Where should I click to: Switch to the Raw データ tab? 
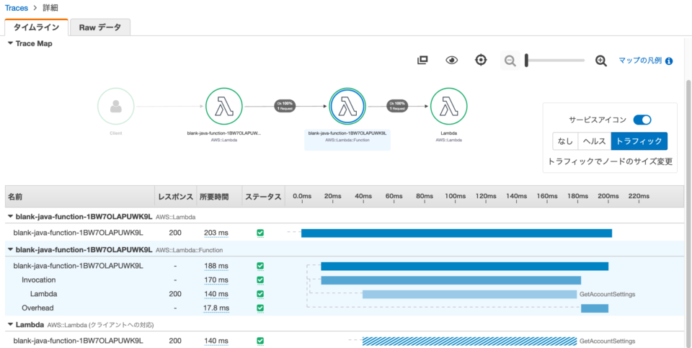[100, 27]
